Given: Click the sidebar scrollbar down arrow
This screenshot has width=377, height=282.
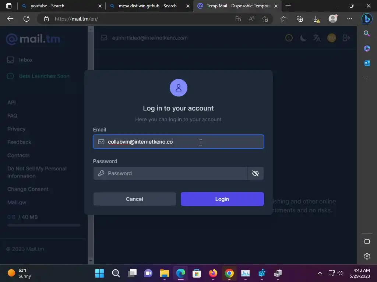Looking at the screenshot, I should (91, 261).
